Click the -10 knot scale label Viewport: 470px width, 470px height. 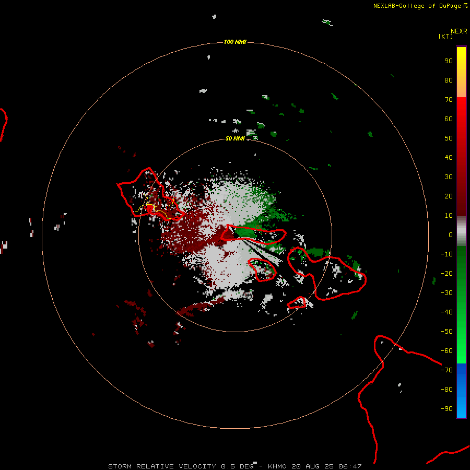[x=446, y=254]
